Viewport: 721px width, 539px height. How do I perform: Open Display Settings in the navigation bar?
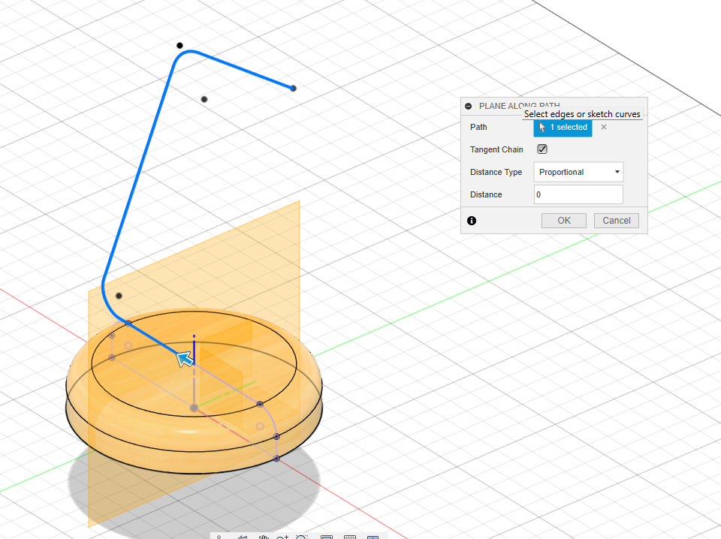coord(327,537)
